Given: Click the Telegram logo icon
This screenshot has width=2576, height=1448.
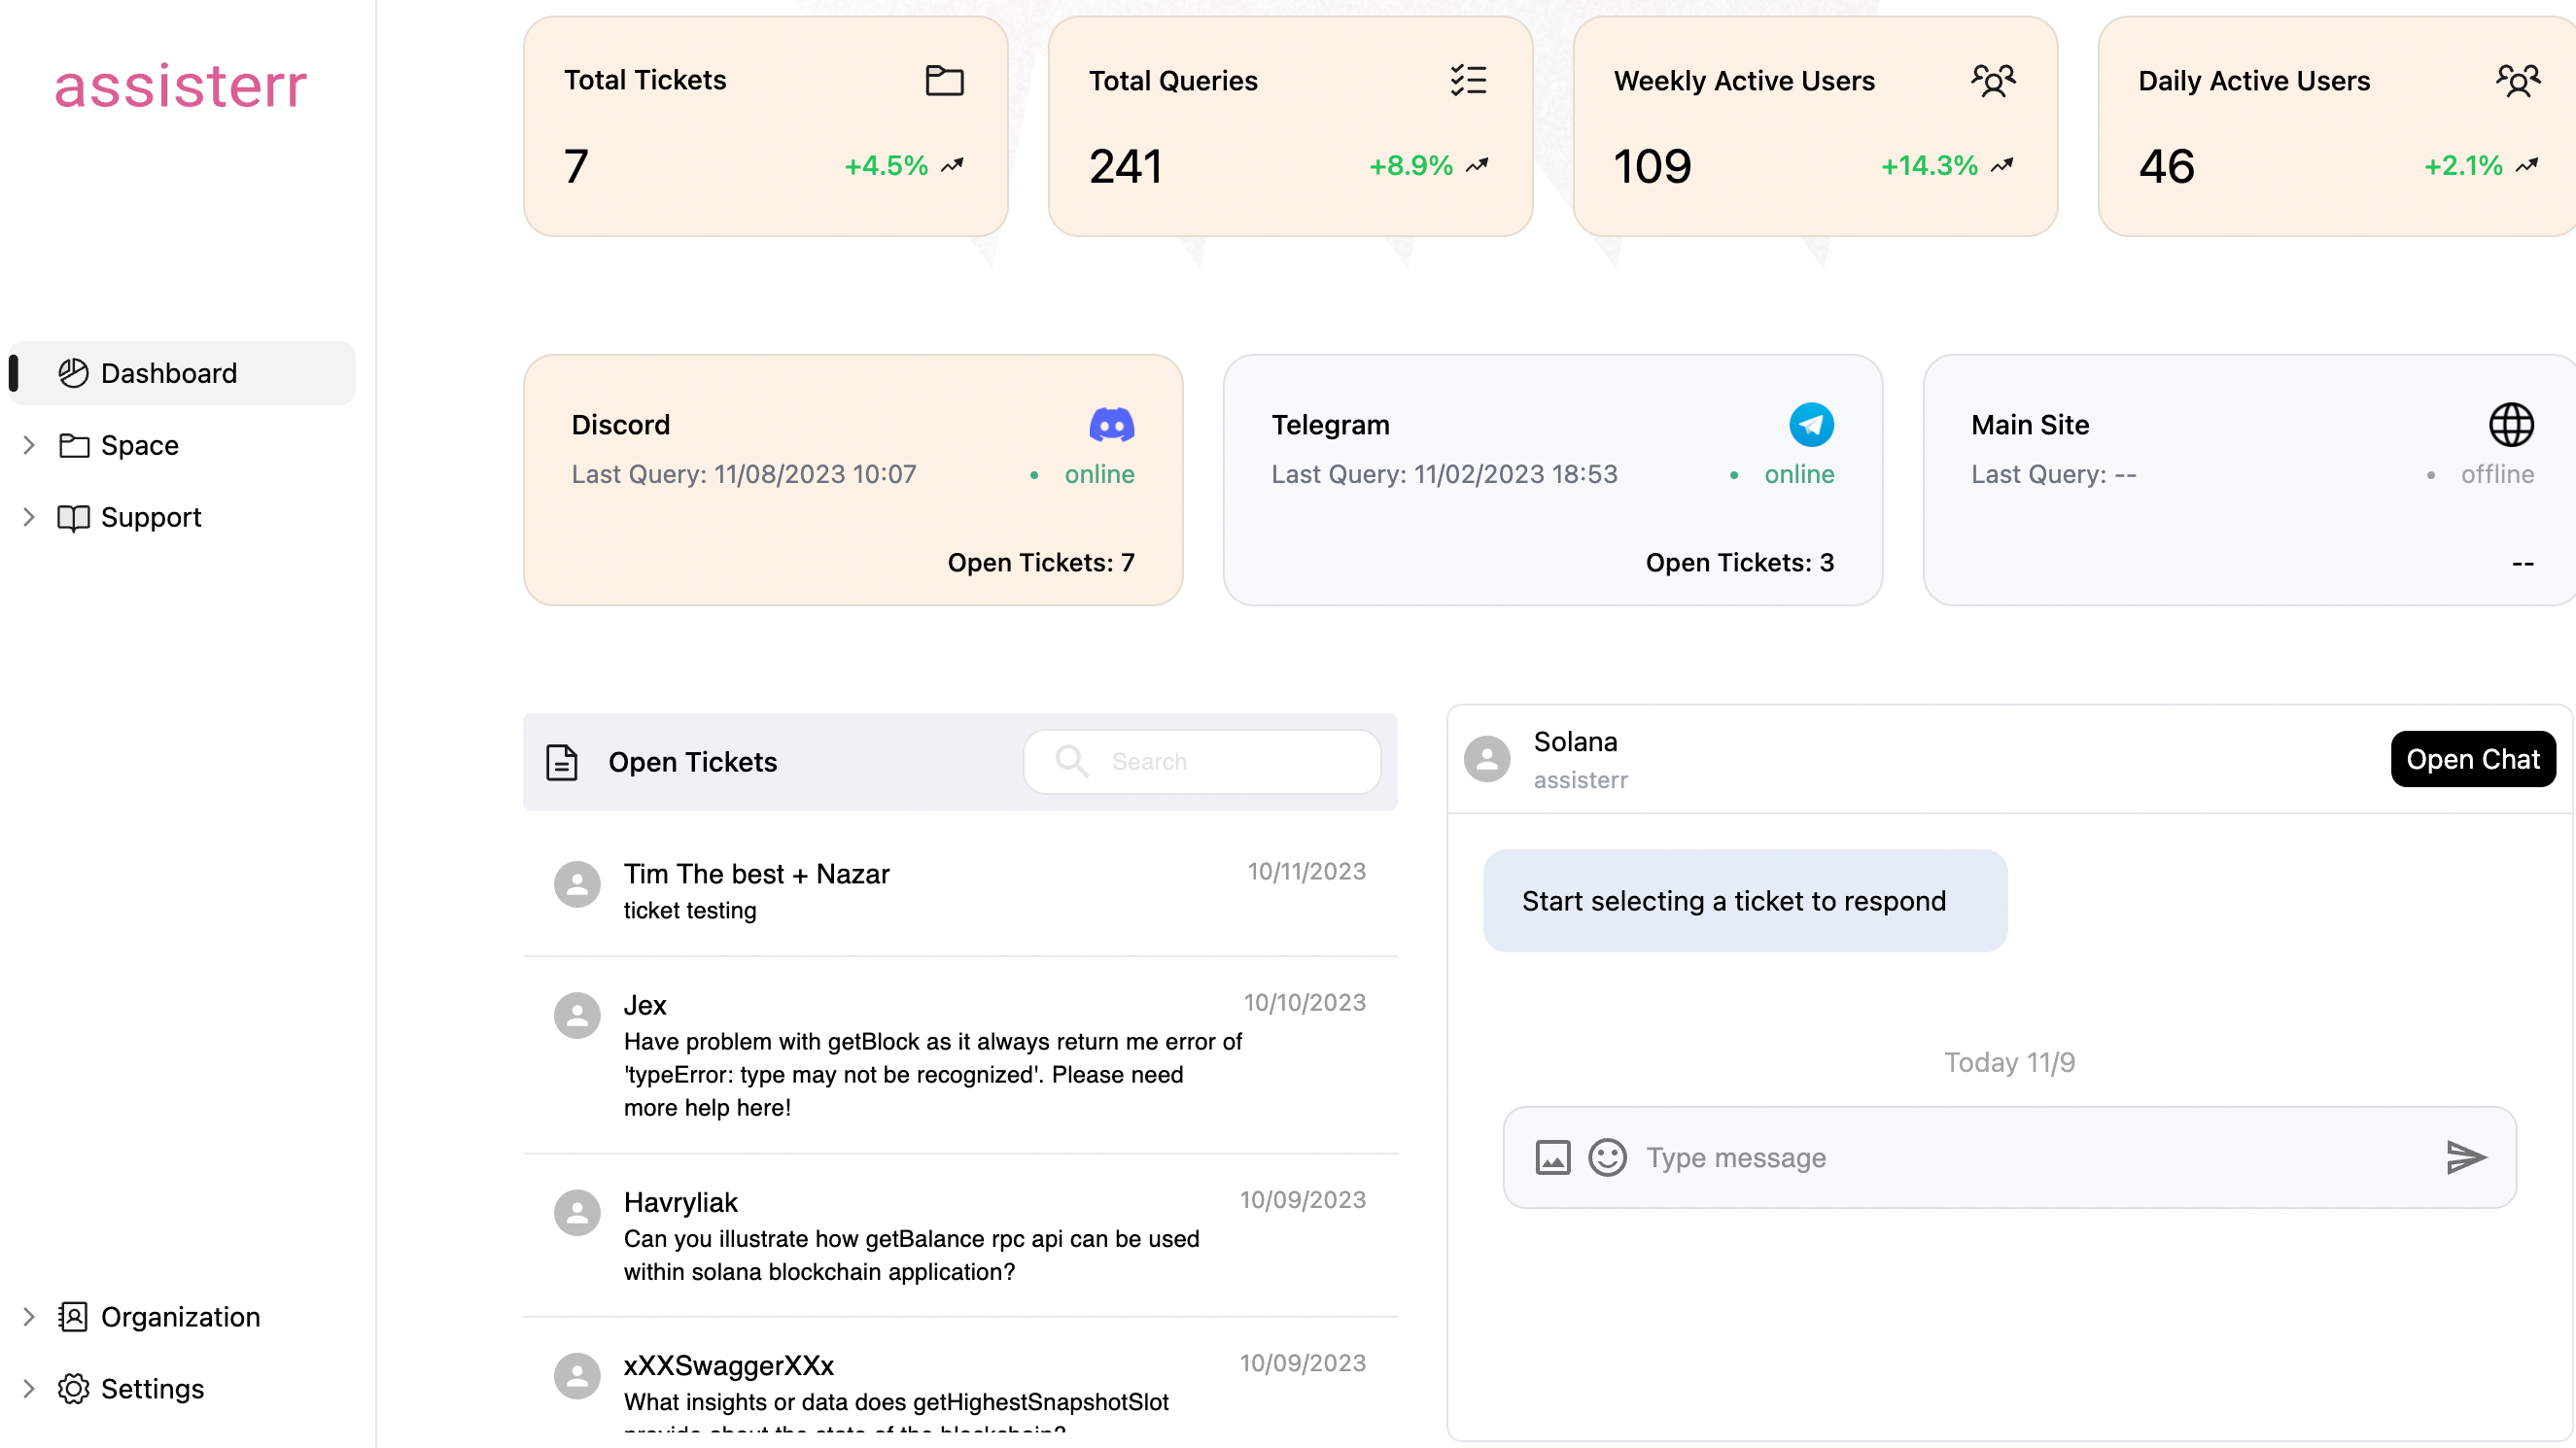Looking at the screenshot, I should click(1811, 425).
